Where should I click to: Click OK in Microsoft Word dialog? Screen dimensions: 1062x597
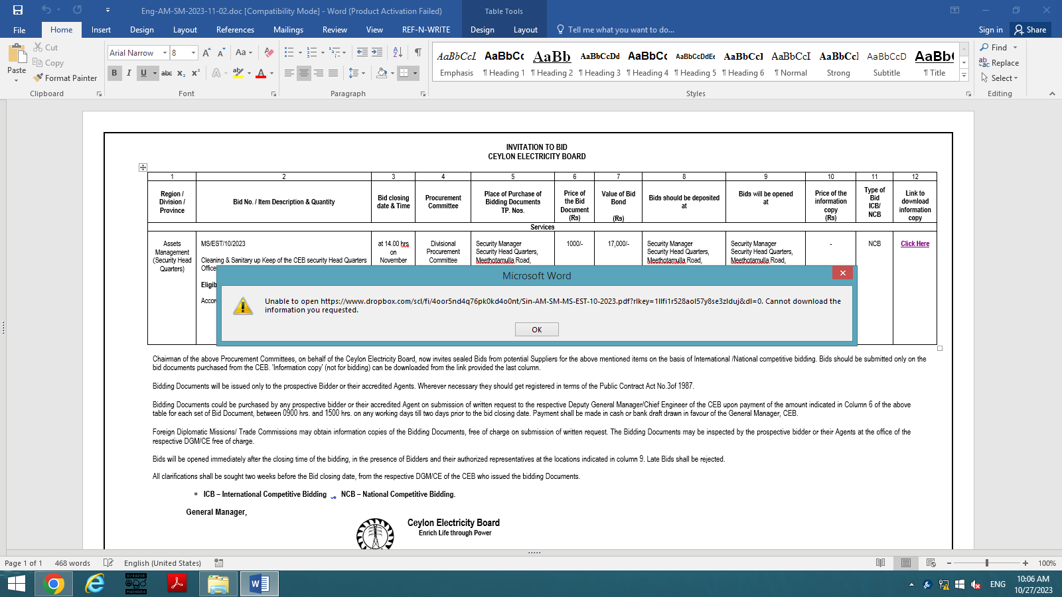click(x=537, y=330)
